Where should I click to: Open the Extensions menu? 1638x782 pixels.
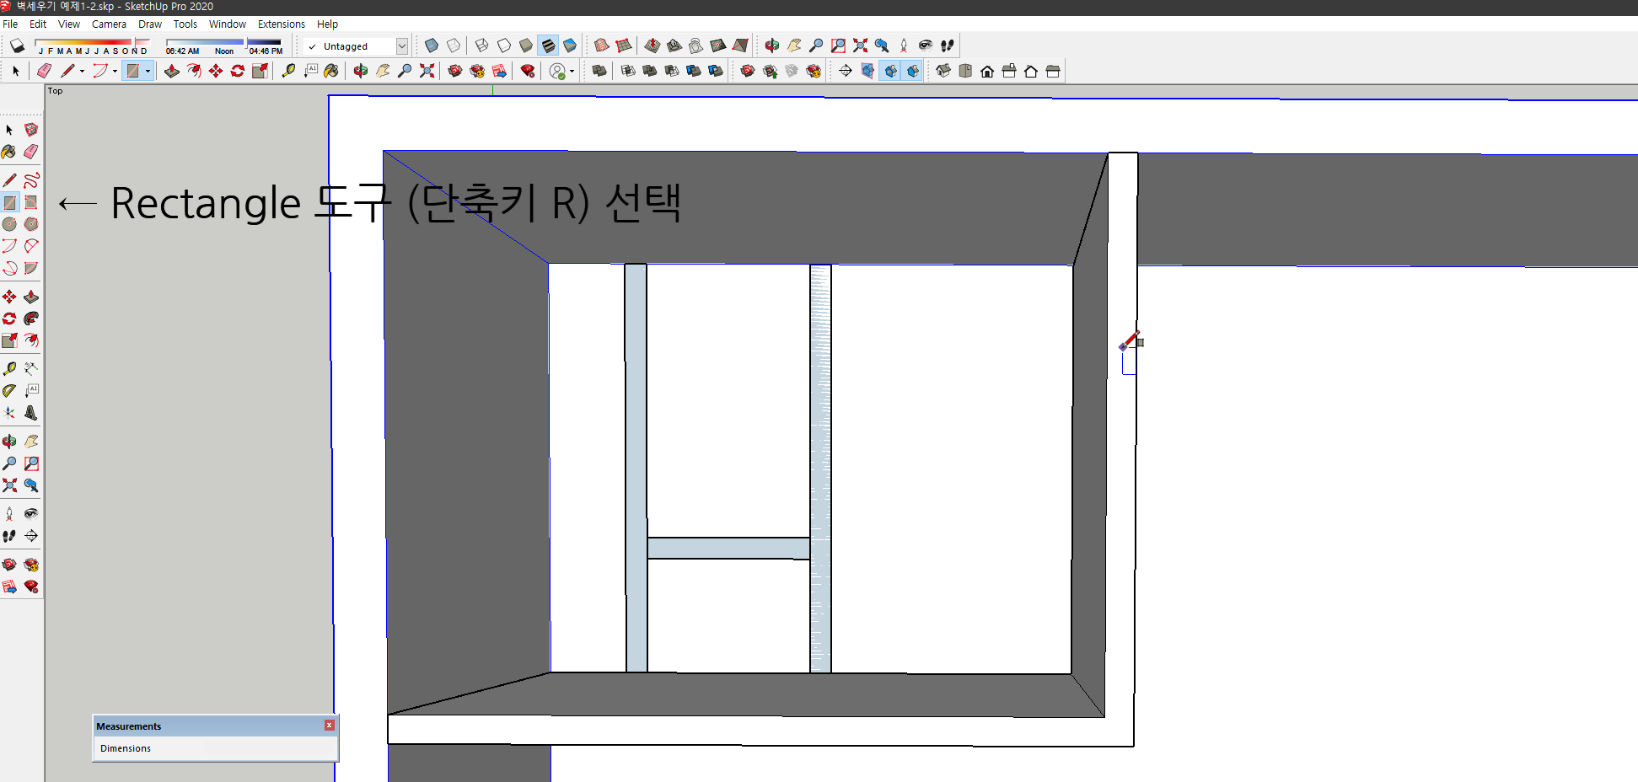[282, 24]
